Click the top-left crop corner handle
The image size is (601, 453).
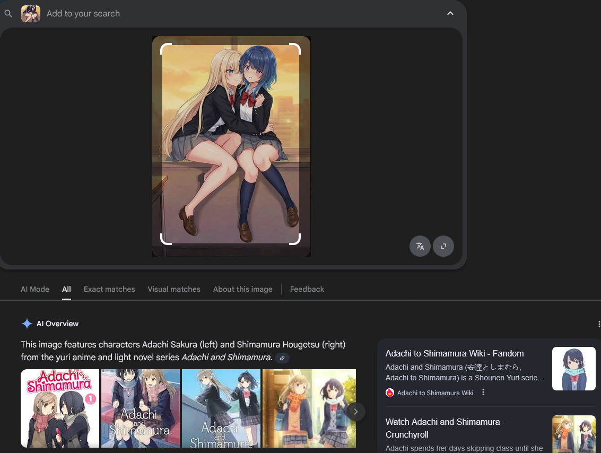tap(166, 49)
